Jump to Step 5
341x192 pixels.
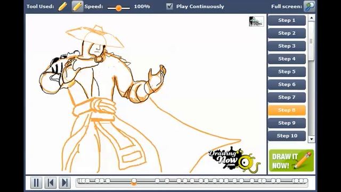click(x=287, y=71)
